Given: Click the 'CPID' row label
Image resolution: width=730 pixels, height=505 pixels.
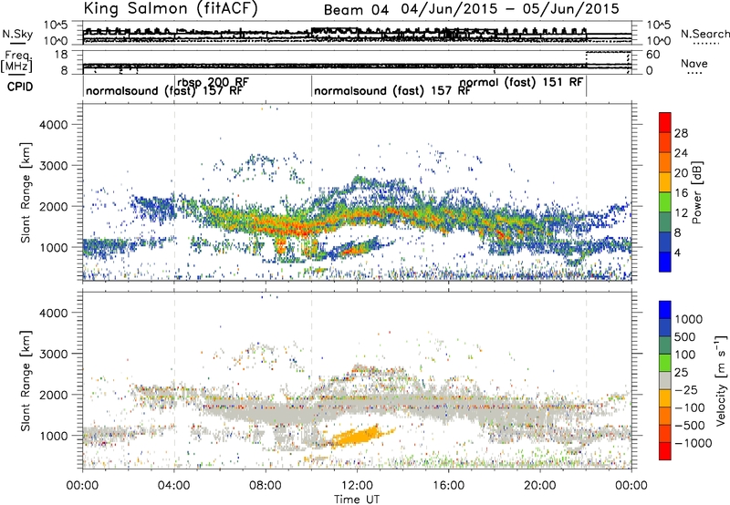Looking at the screenshot, I should click(20, 87).
